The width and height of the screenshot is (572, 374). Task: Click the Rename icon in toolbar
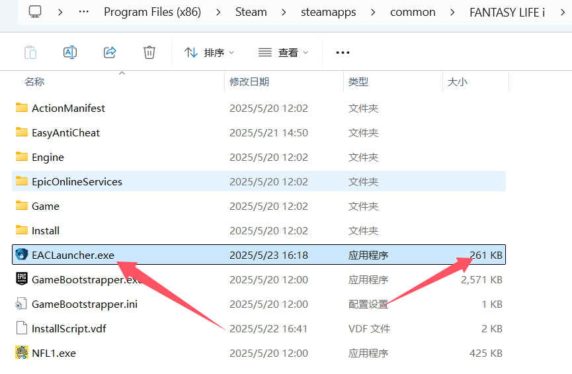coord(70,52)
